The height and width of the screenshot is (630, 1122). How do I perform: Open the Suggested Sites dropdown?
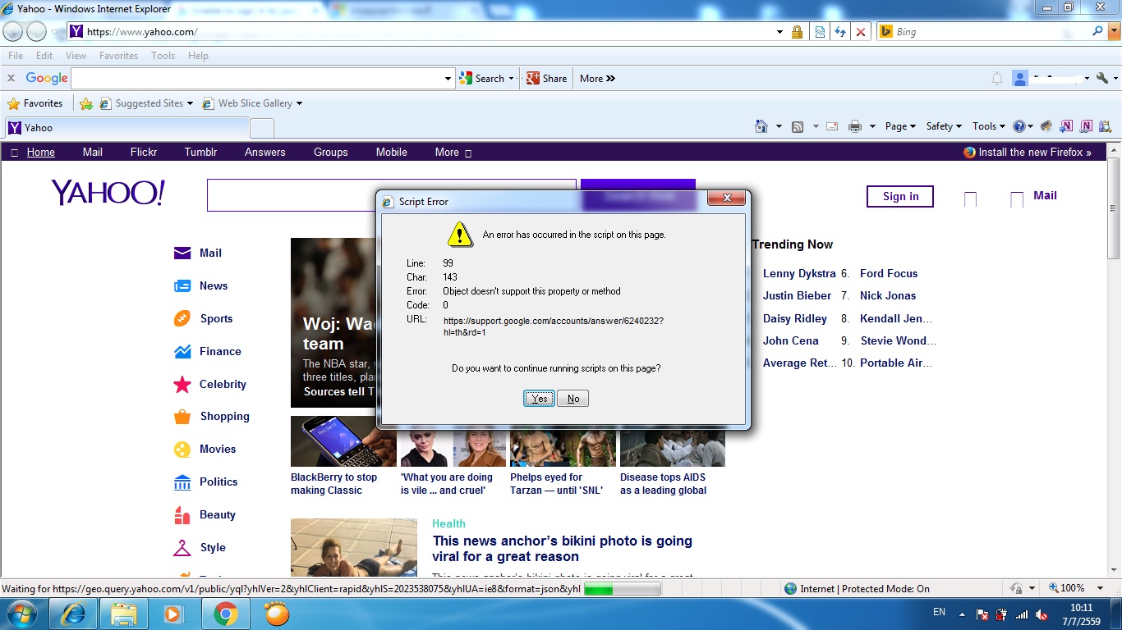pyautogui.click(x=190, y=103)
